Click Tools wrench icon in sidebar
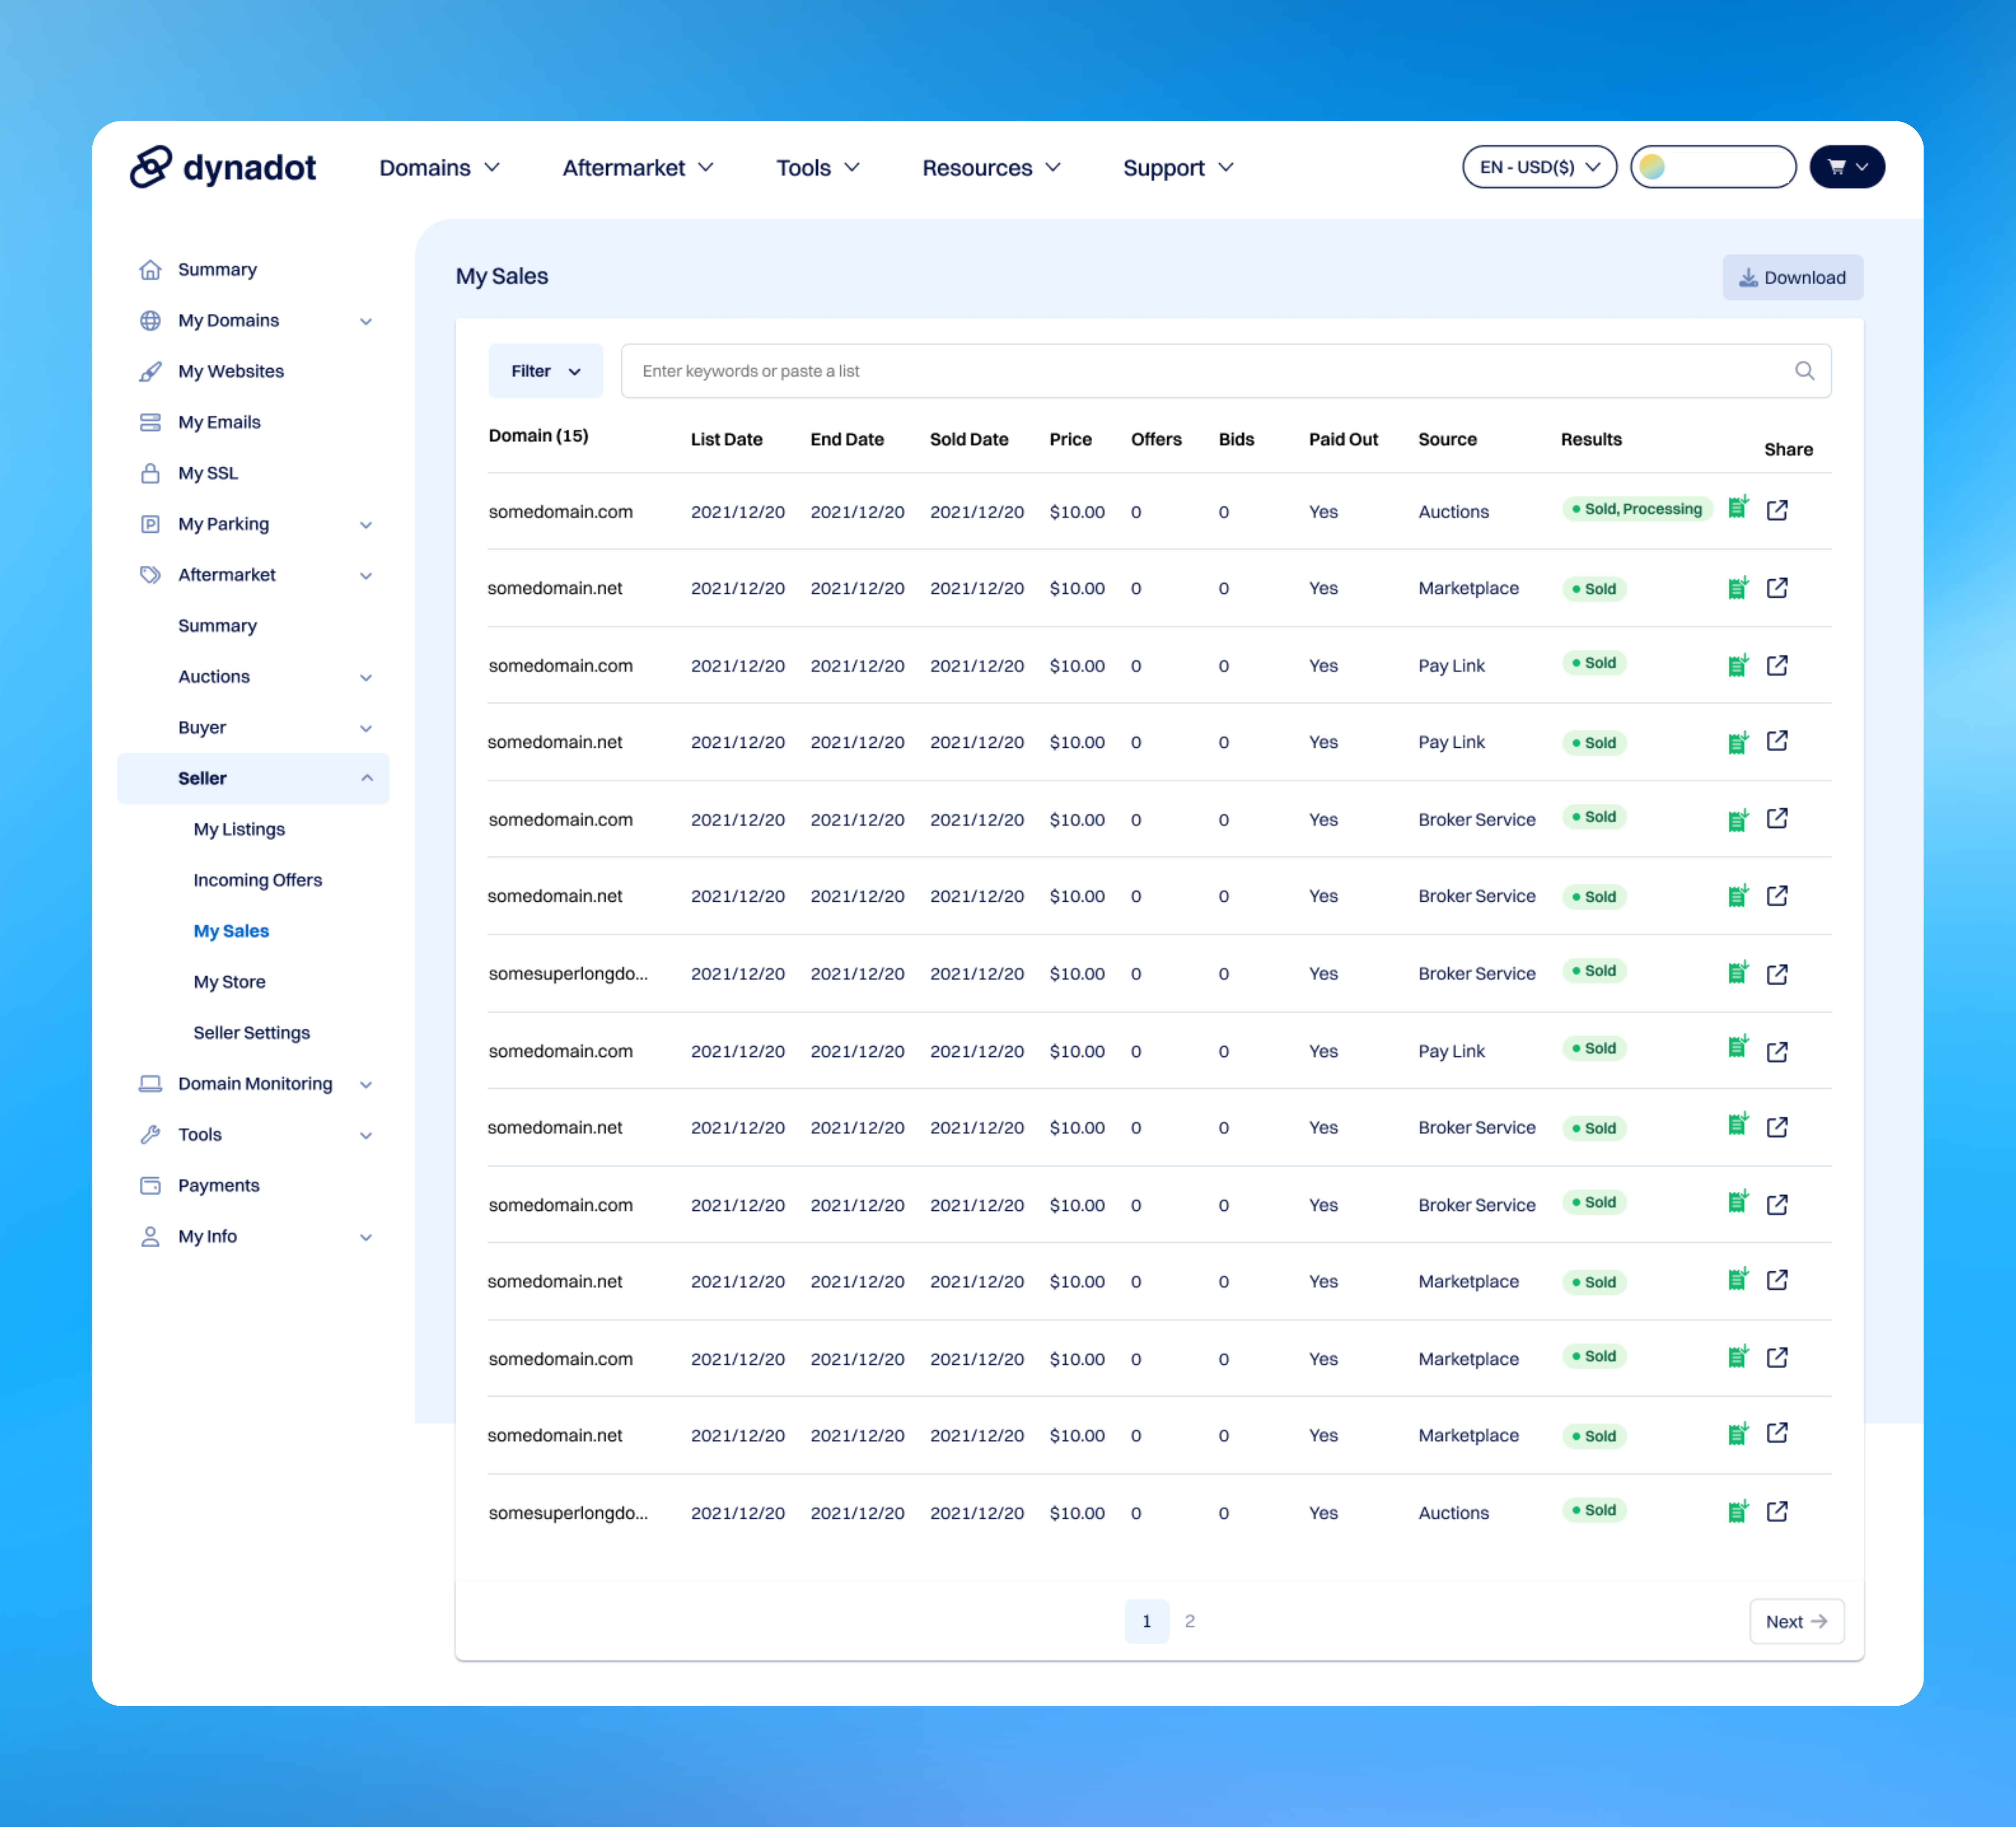Viewport: 2016px width, 1827px height. 150,1135
